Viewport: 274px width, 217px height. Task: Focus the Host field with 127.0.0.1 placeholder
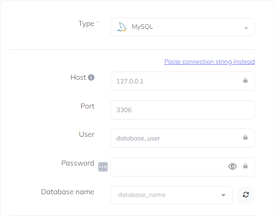[176, 81]
